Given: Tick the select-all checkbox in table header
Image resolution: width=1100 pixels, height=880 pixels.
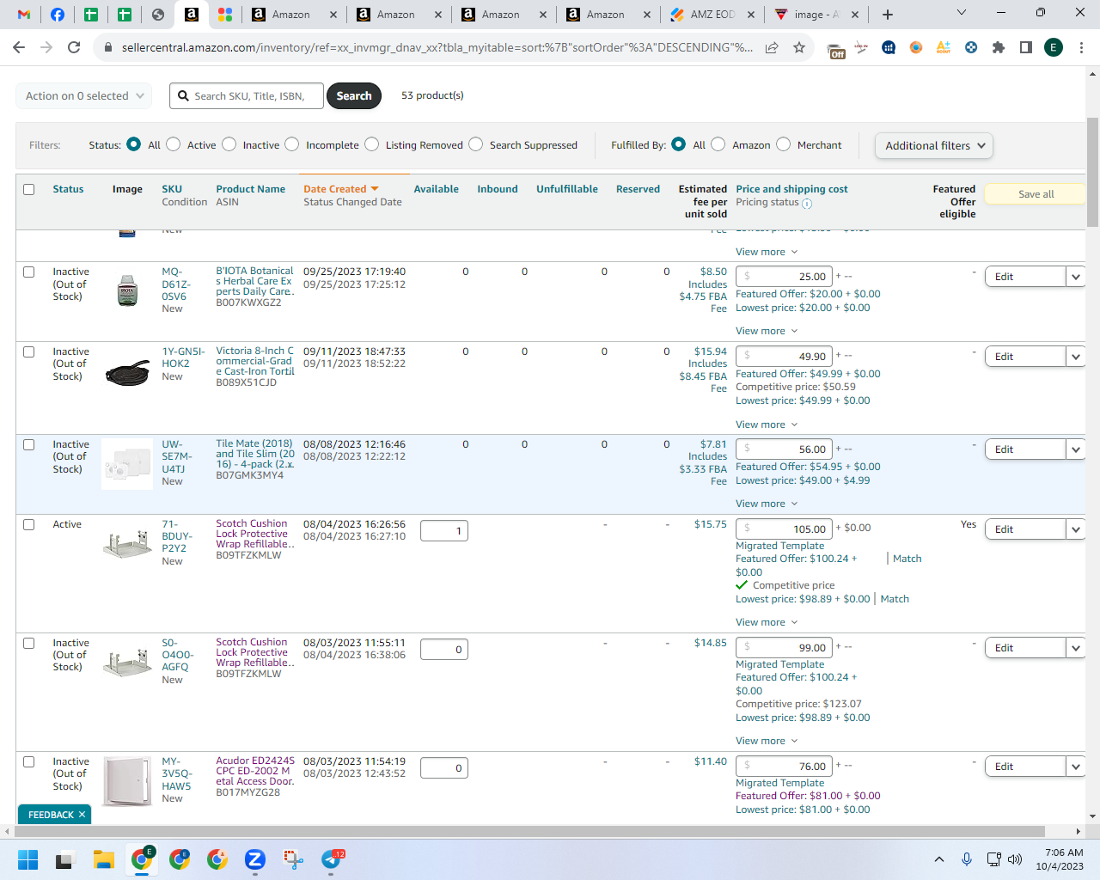Looking at the screenshot, I should (x=29, y=189).
